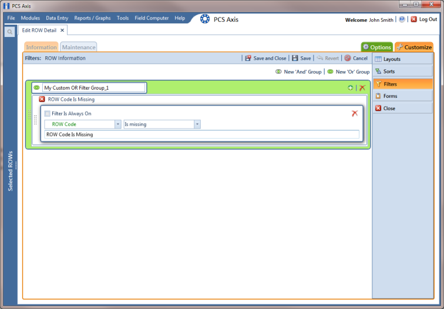Open the Field Computer menu
Screen dimensions: 444x309
pos(152,18)
